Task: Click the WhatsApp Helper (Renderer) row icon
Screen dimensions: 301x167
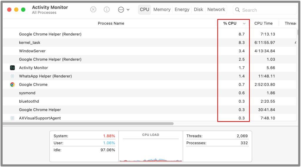Action: coord(12,76)
